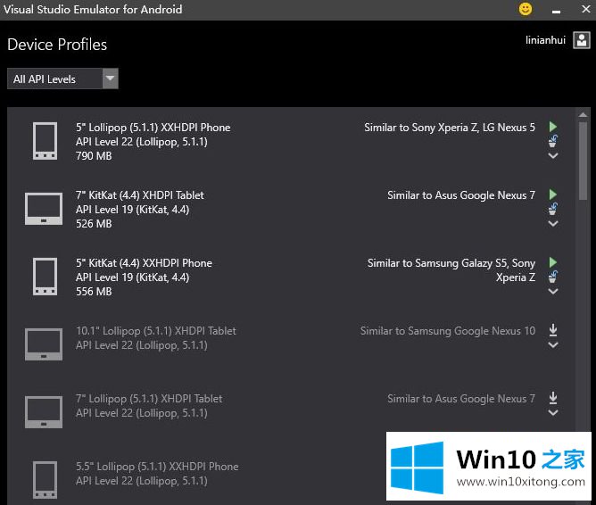
Task: Select the 10.1" Lollipop (5.1.1) XHDPI Tablet title
Action: pyautogui.click(x=156, y=331)
